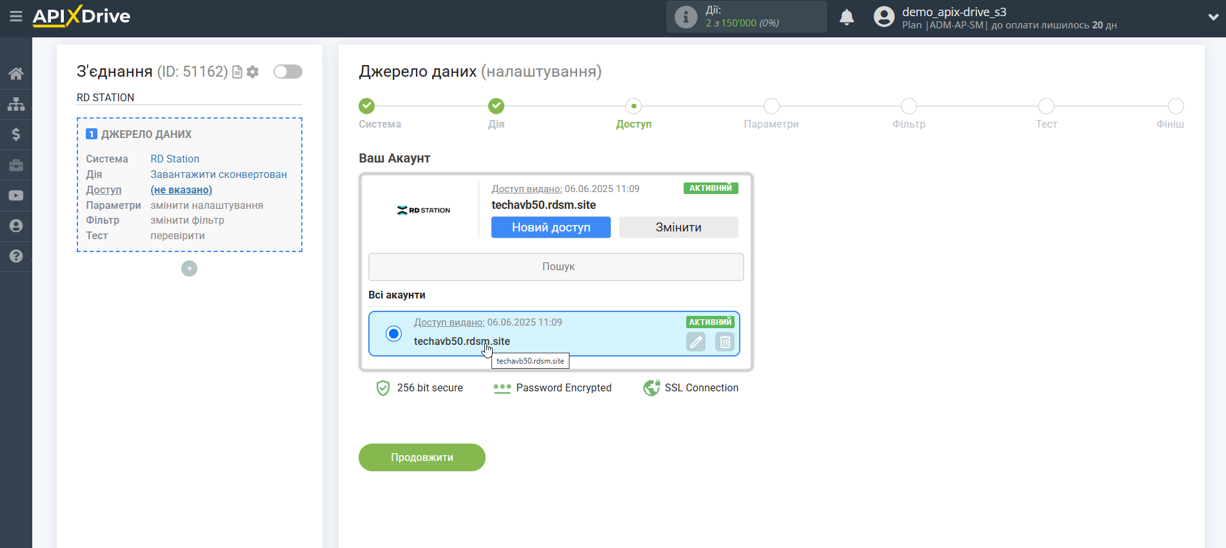Click the Новий доступ button
This screenshot has height=548, width=1226.
[551, 227]
